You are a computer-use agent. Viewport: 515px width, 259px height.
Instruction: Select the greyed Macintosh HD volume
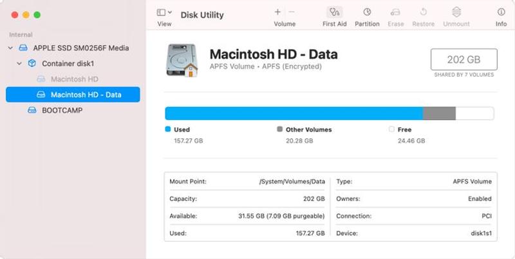[74, 79]
